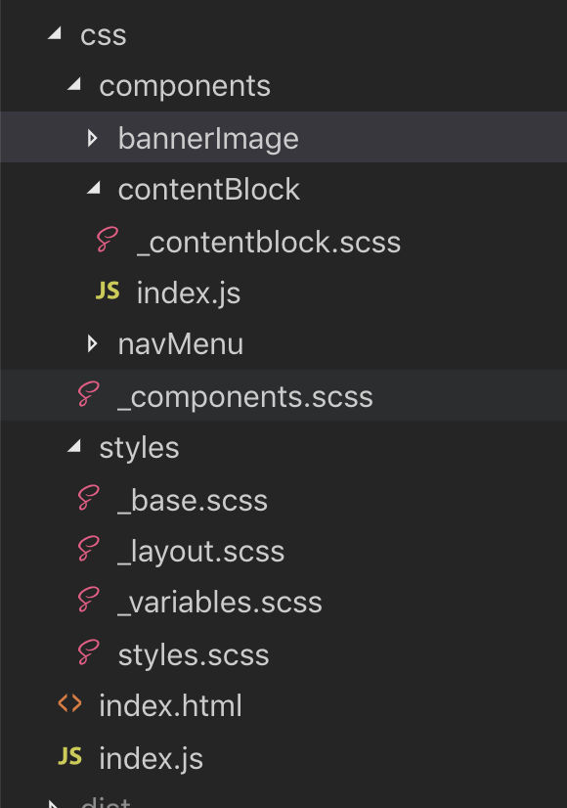Click the HTML brackets icon beside index.html

(x=70, y=703)
